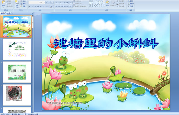The image size is (179, 115).
Task: Toggle Strikethrough (abc) formatting
Action: pos(38,6)
